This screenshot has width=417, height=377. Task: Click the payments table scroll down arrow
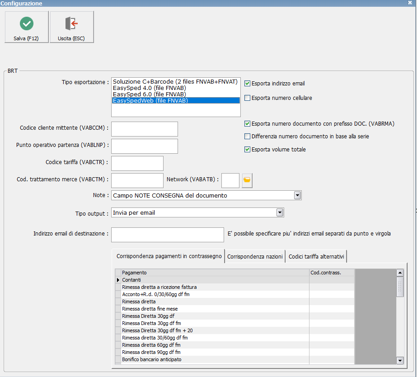coord(400,361)
